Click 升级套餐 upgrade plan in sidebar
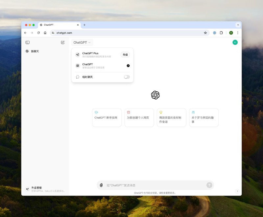 click(x=45, y=189)
